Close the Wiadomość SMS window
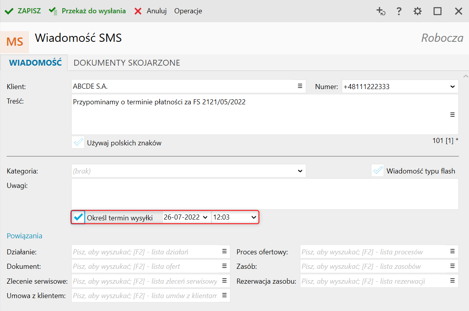This screenshot has height=311, width=469. click(x=458, y=11)
